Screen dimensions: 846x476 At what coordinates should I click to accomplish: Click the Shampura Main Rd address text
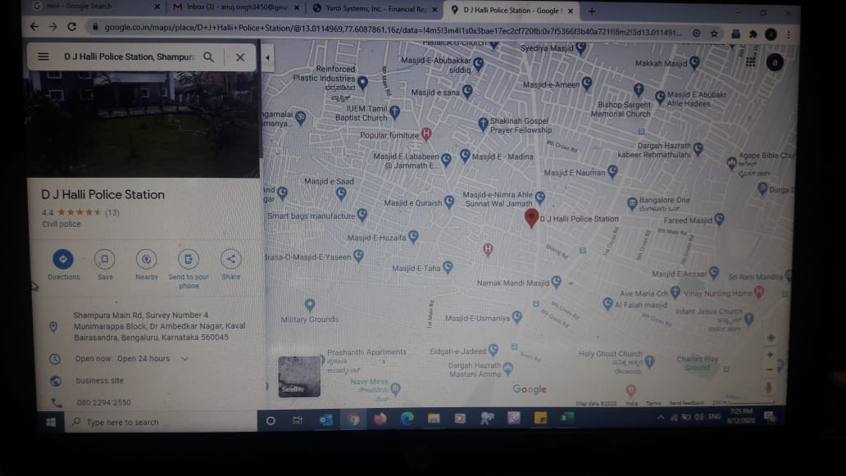[159, 326]
